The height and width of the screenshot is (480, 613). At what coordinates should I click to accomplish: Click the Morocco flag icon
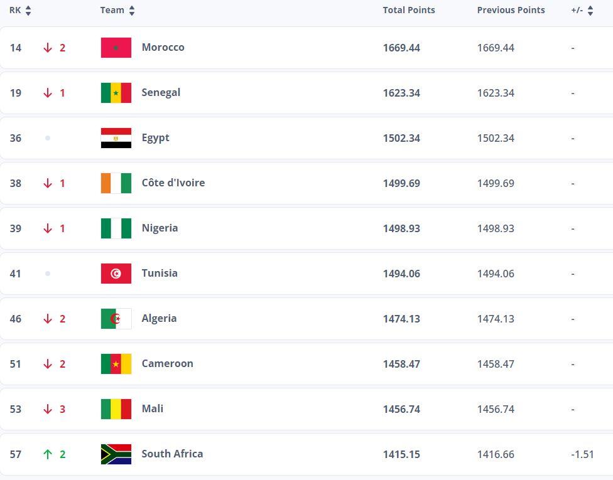[x=116, y=48]
